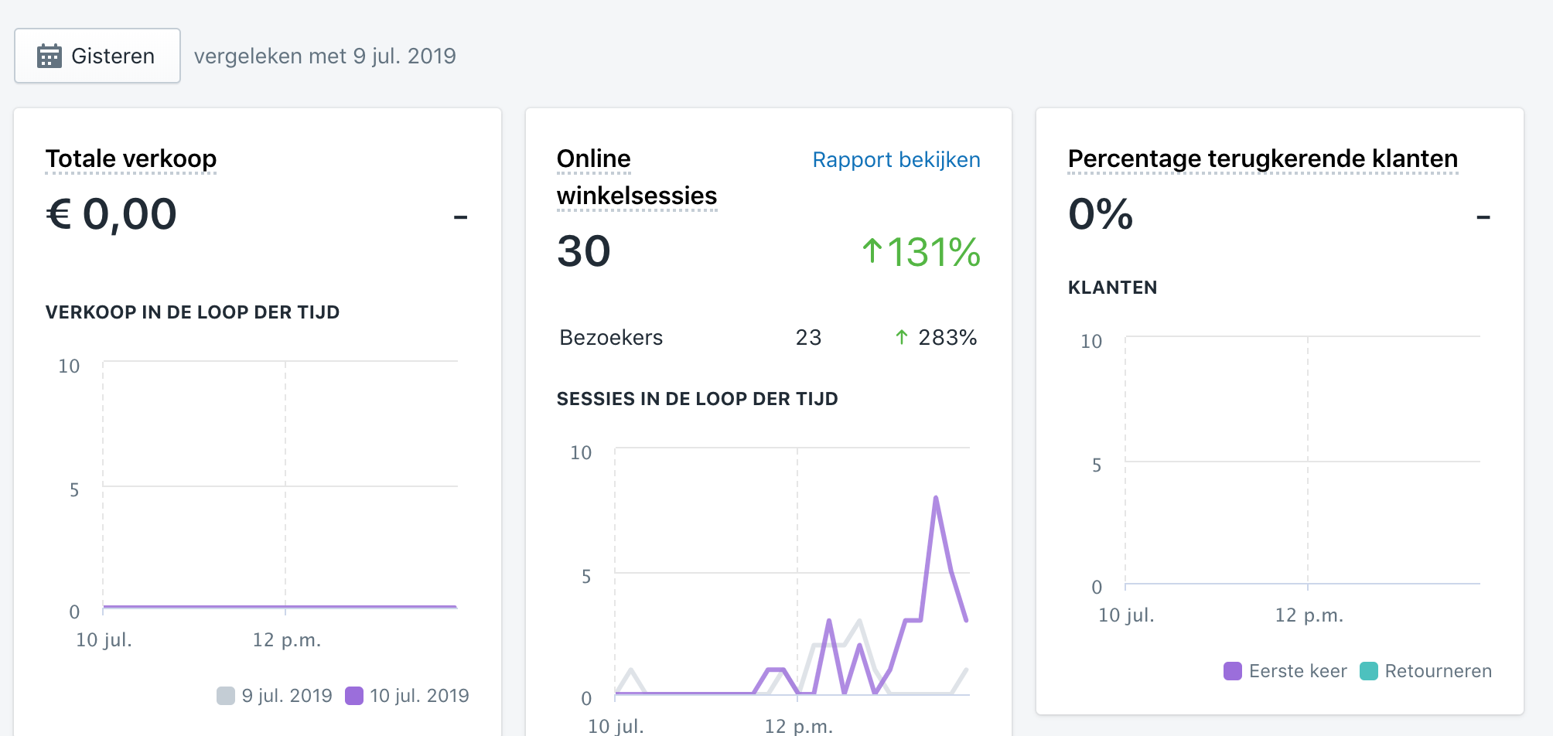Click the 0% returning customers value

pos(1101,214)
